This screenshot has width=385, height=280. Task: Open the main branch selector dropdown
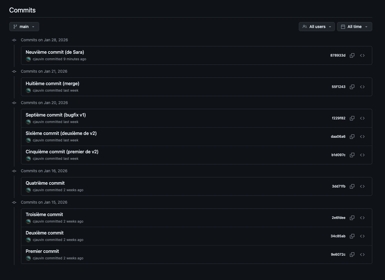[24, 27]
